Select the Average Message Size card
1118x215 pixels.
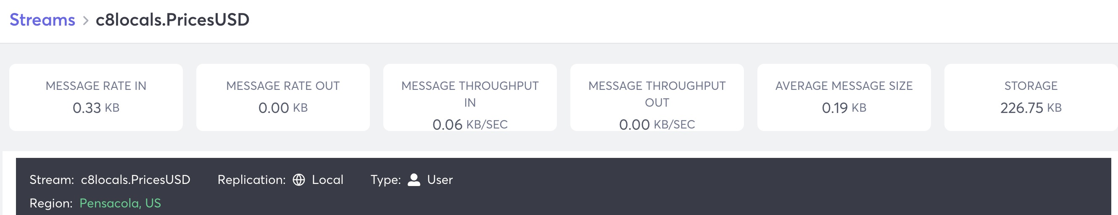pyautogui.click(x=844, y=97)
